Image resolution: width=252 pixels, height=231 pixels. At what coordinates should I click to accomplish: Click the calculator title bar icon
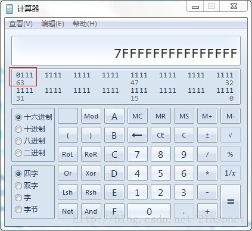click(10, 8)
